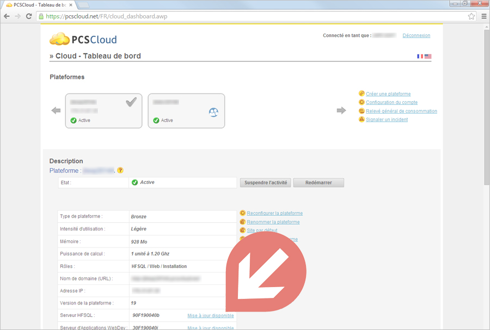Click the Description section heading
The width and height of the screenshot is (490, 330).
[x=66, y=161]
